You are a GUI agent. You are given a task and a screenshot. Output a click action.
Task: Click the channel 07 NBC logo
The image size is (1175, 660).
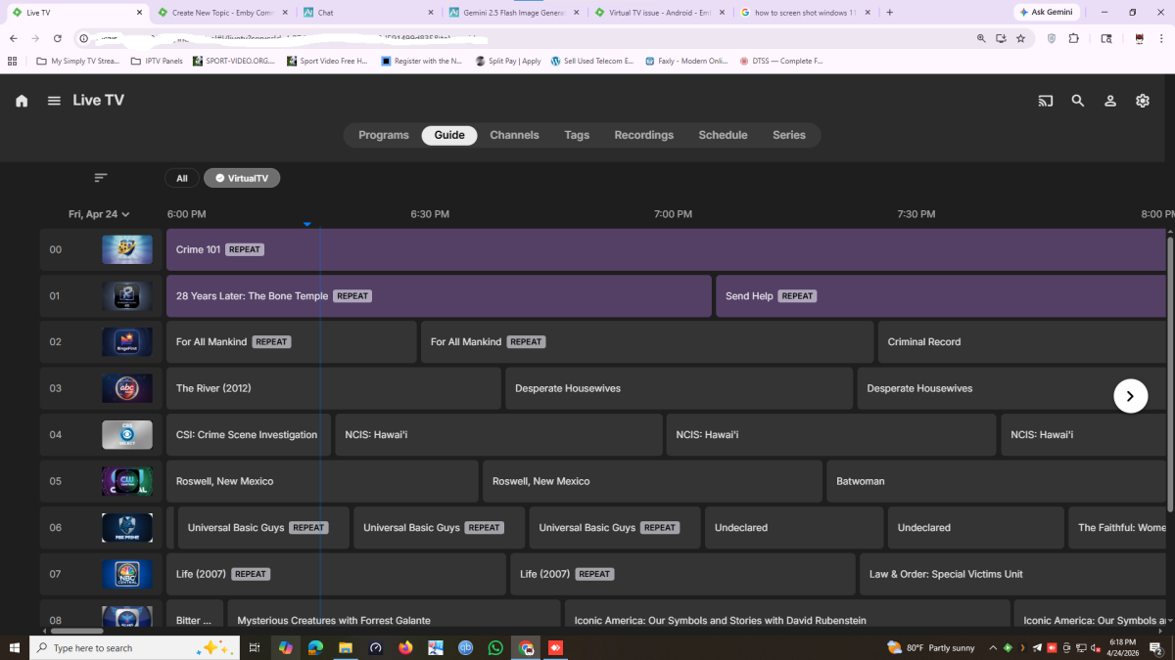click(x=127, y=574)
